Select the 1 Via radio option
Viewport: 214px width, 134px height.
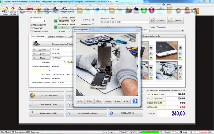click(59, 31)
